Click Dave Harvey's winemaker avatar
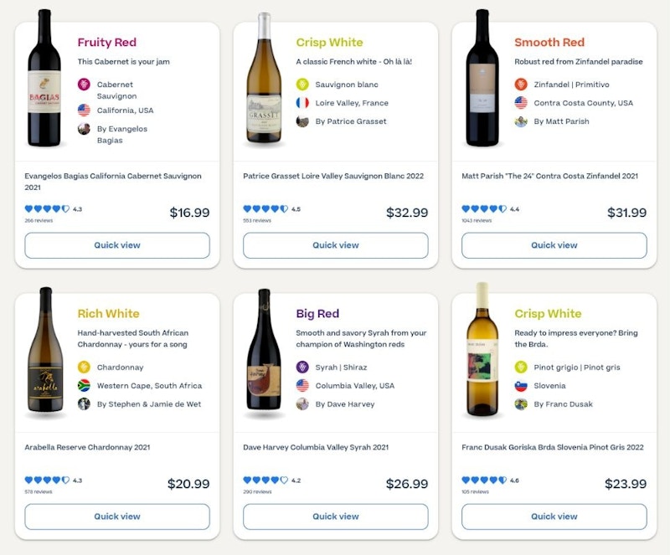The width and height of the screenshot is (670, 555). (302, 404)
